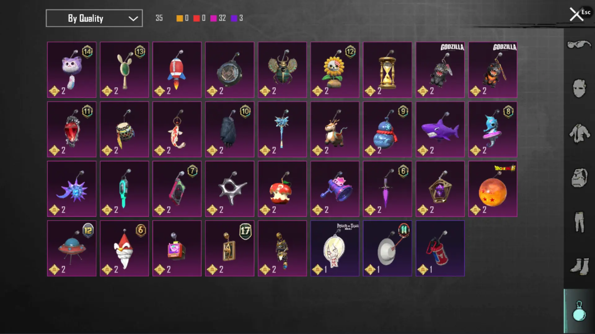Filter by red quality swatch
Screen dimensions: 595x334
click(196, 18)
